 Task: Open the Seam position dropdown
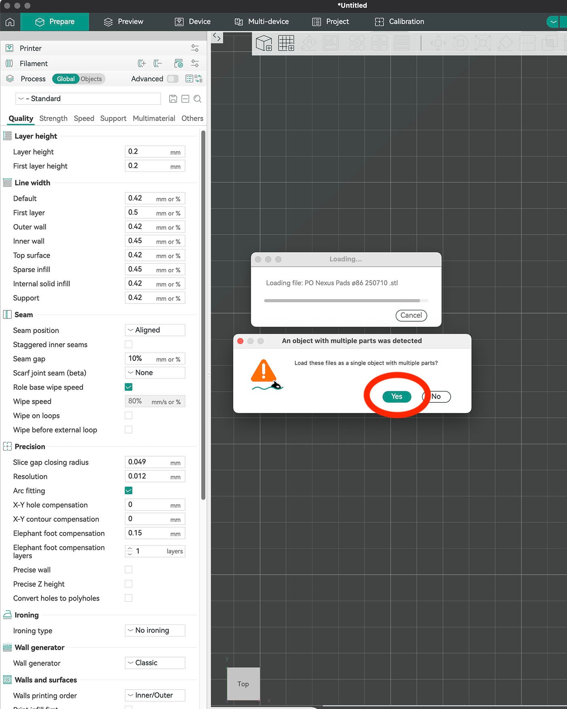(155, 330)
